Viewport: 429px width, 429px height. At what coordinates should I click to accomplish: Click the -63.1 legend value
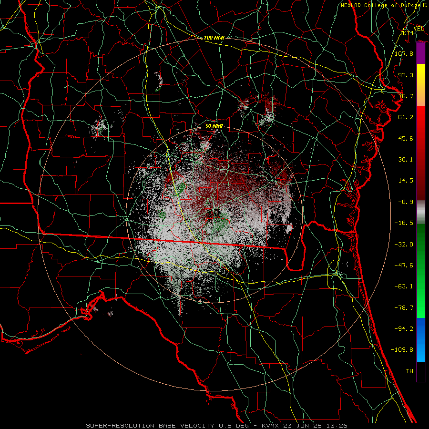coord(404,286)
